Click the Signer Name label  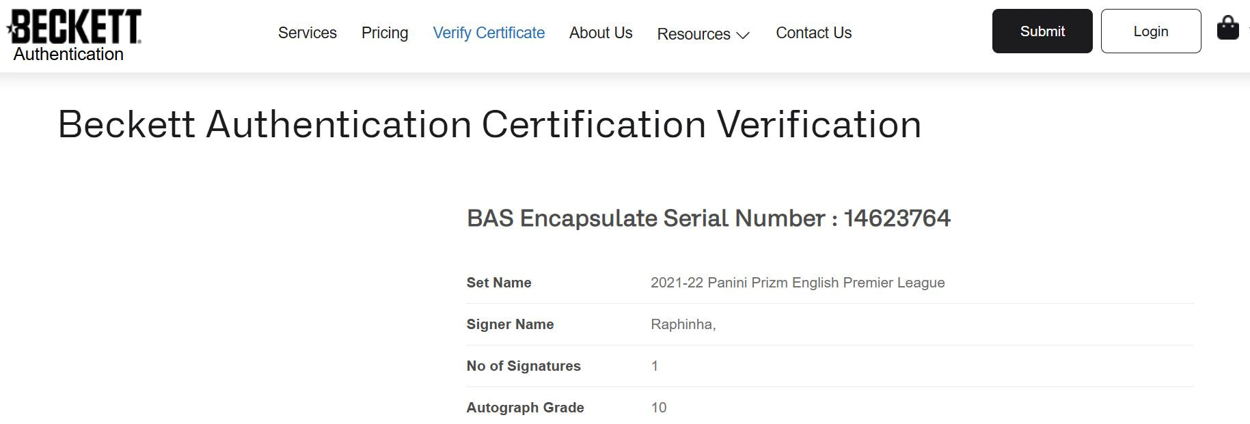coord(510,324)
